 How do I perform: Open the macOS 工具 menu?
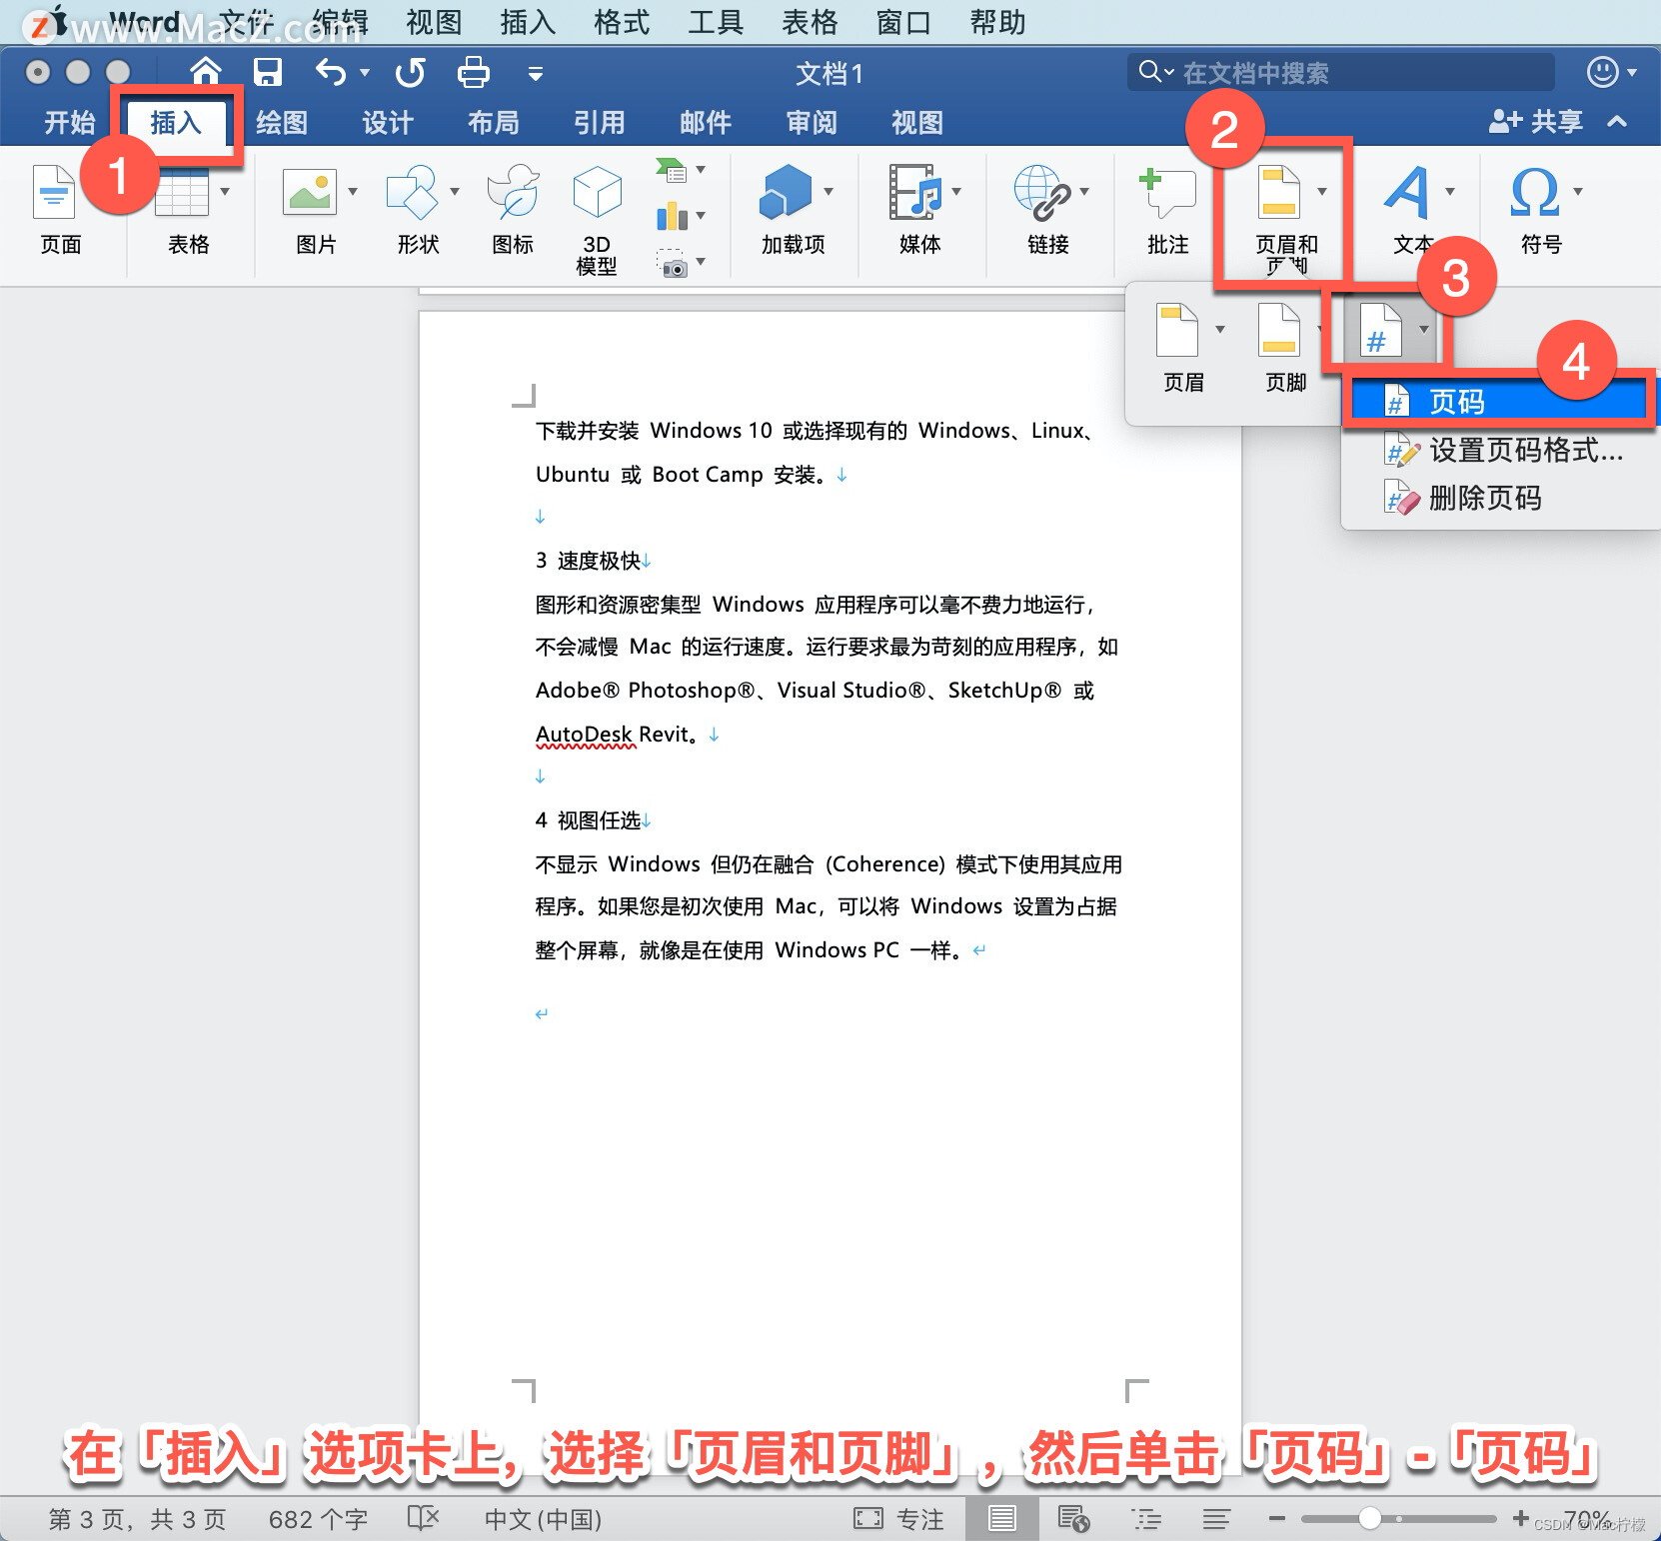715,21
